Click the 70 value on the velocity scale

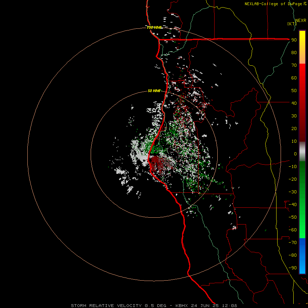point(294,65)
